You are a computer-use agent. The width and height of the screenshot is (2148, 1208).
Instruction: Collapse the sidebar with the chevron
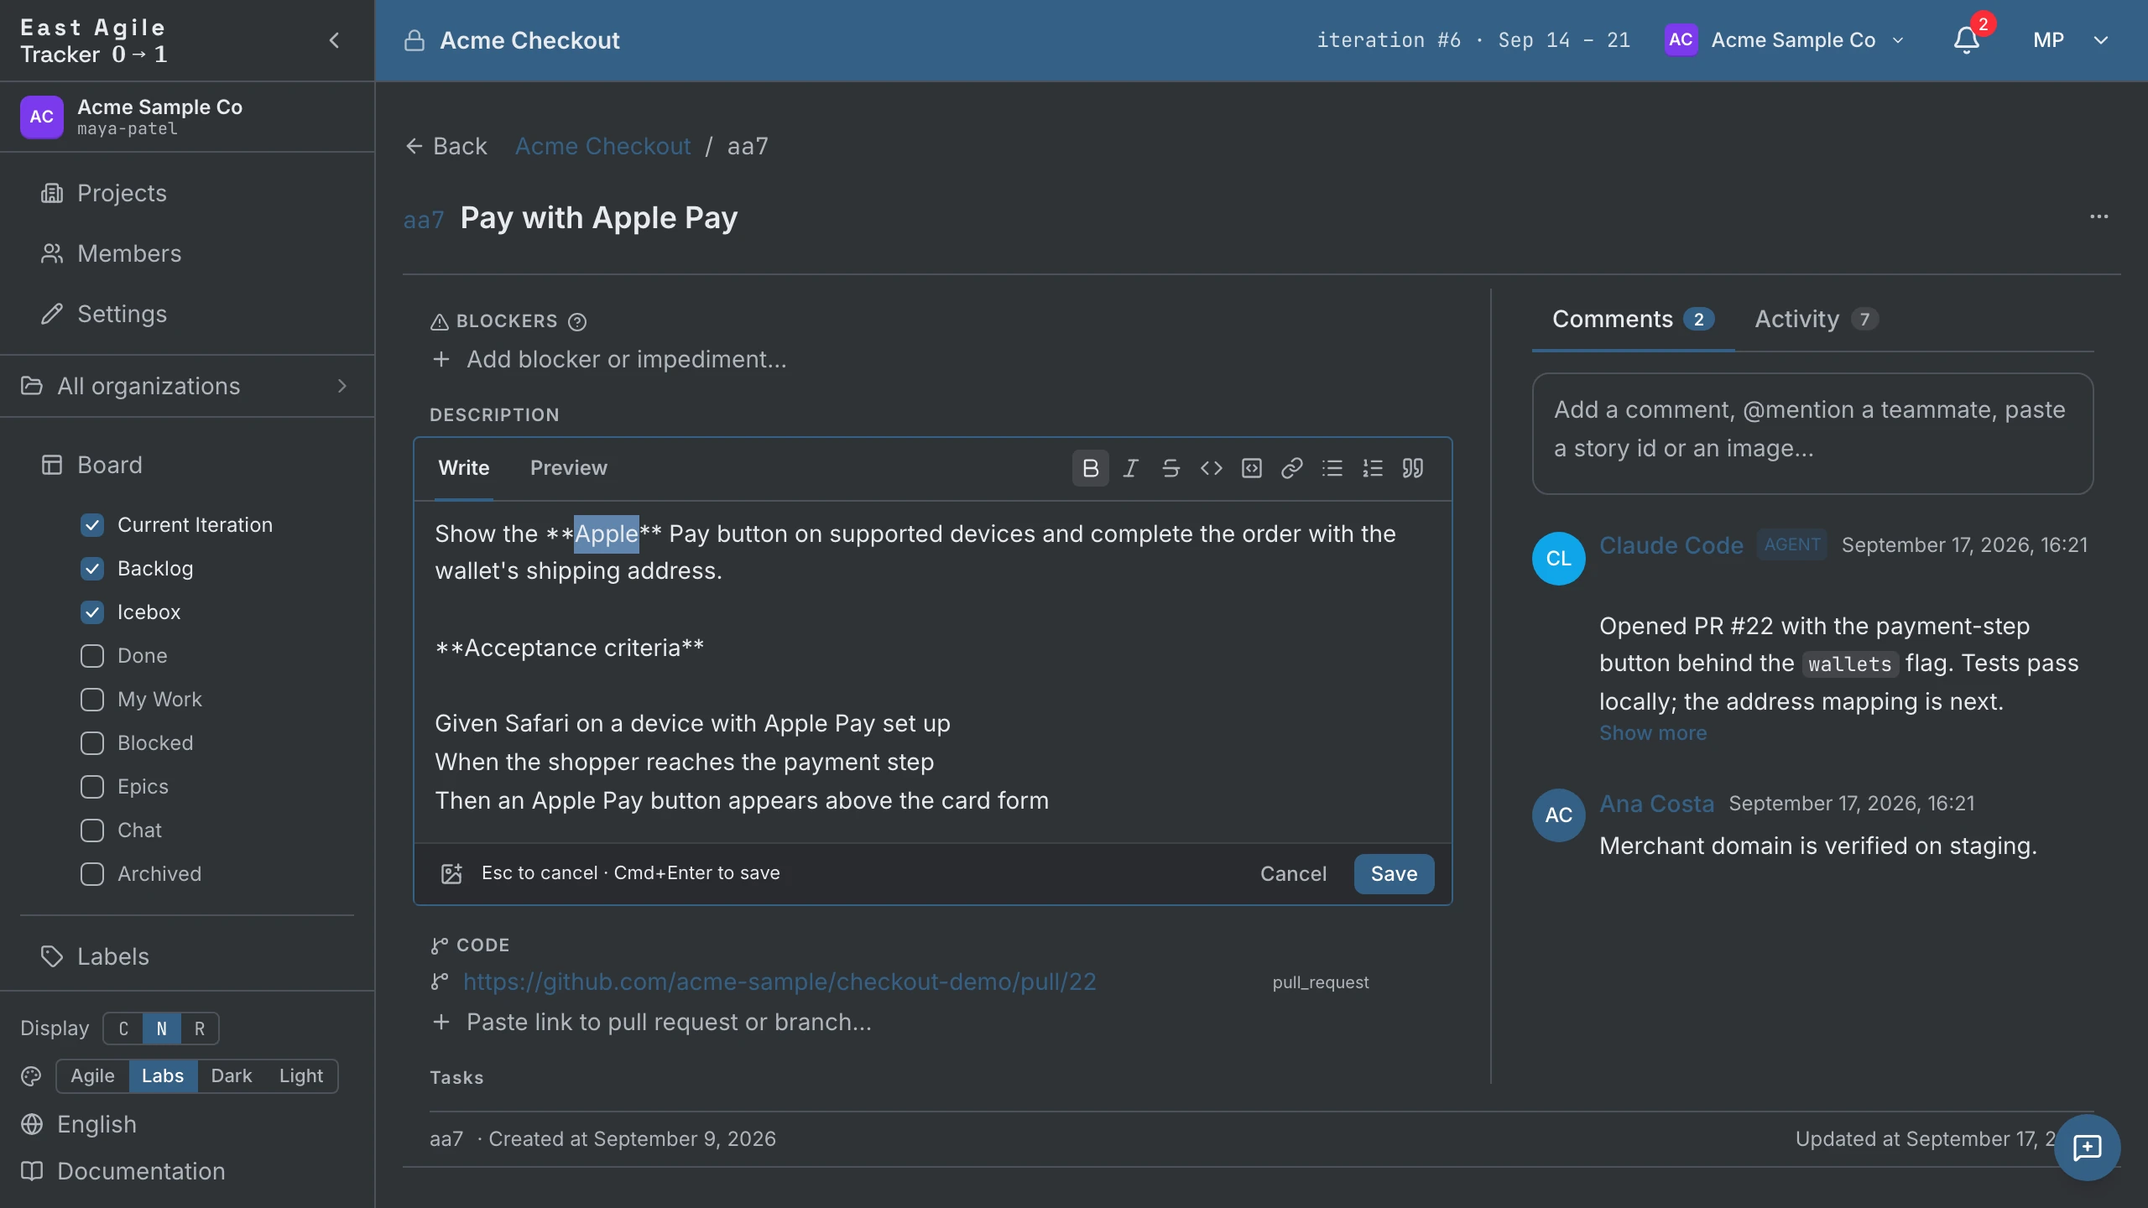335,40
